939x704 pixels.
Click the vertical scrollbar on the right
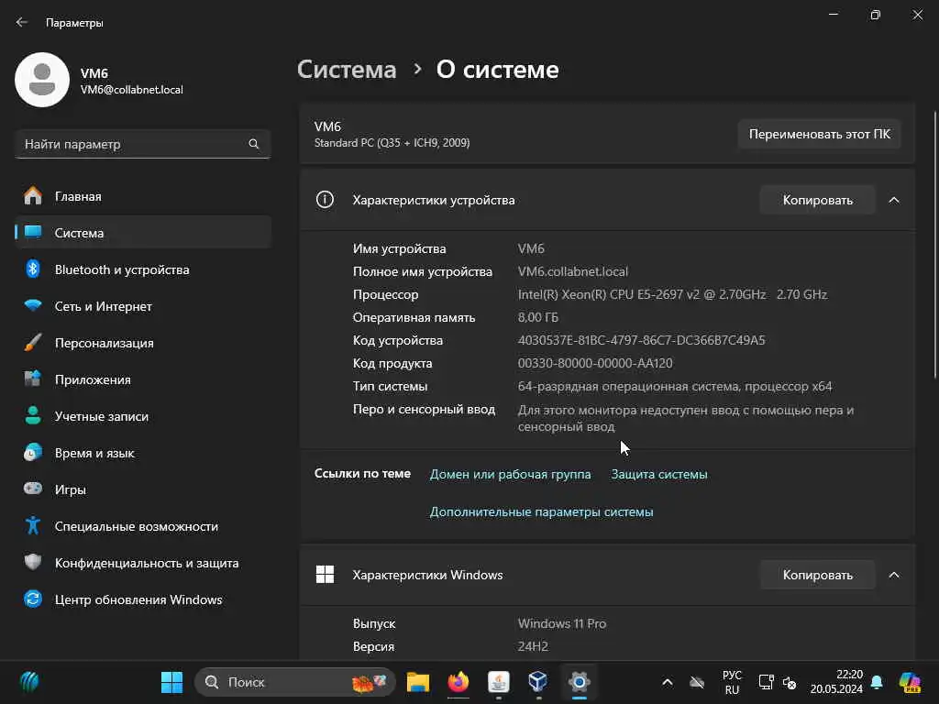[x=934, y=244]
